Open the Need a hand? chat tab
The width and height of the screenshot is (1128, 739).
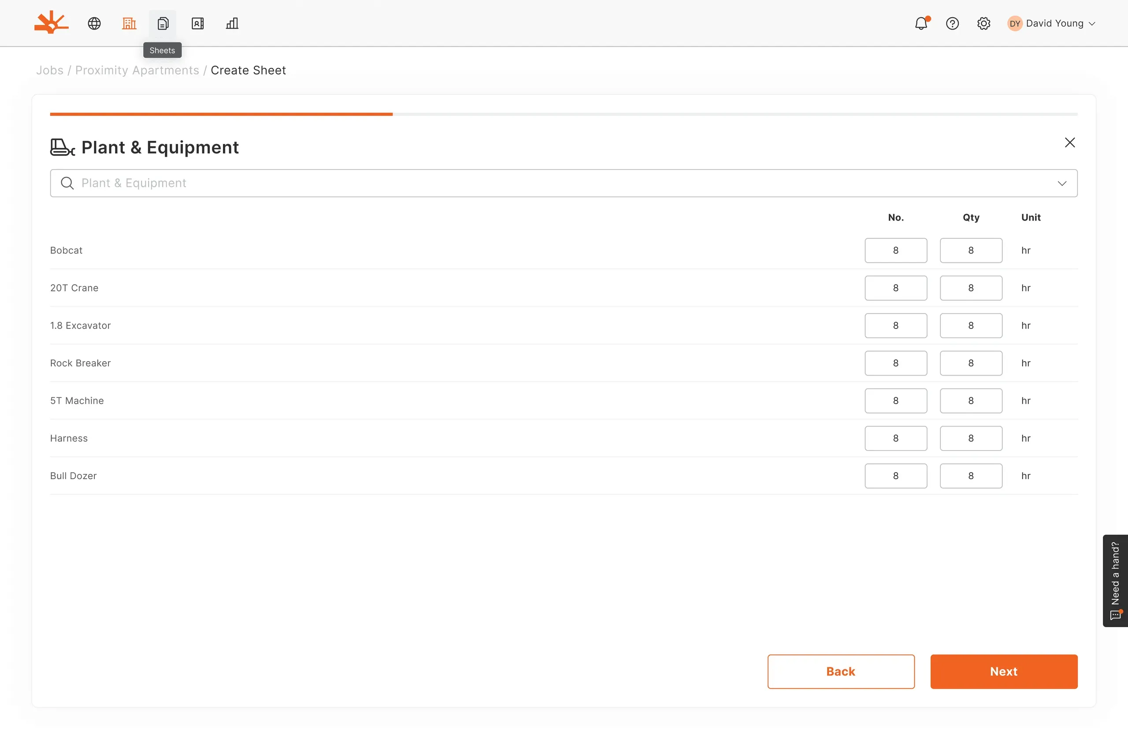click(1115, 581)
